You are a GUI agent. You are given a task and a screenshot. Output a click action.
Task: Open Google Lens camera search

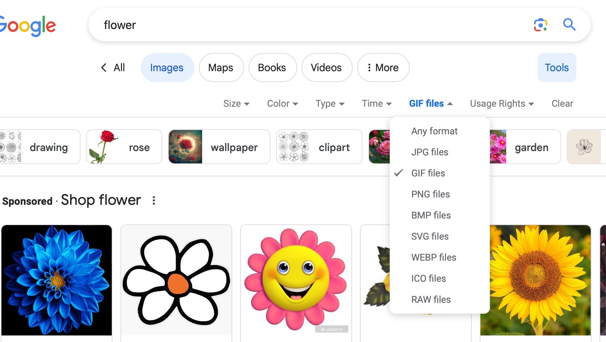coord(540,25)
